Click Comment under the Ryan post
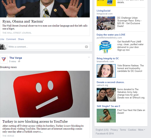Image resolution: width=151 pixels, height=138 pixels. [11, 39]
